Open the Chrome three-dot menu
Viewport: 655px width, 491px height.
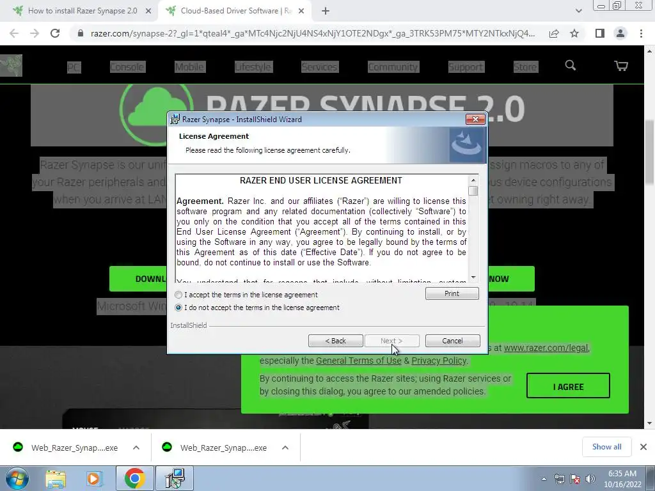641,33
